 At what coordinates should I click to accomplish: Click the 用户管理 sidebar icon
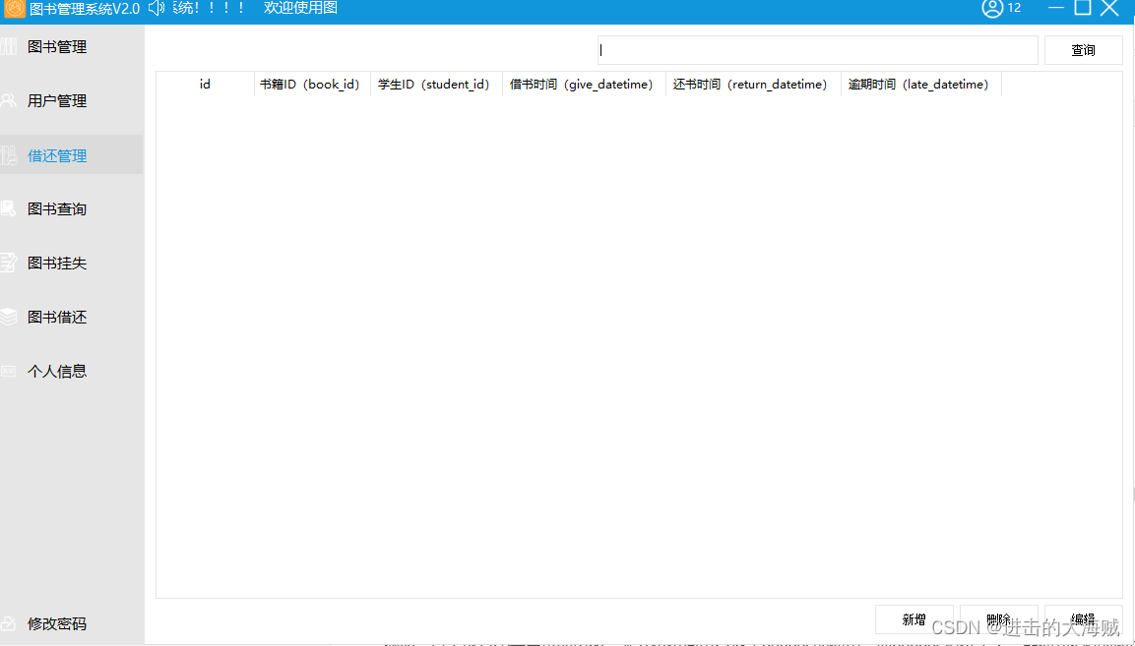coord(8,100)
